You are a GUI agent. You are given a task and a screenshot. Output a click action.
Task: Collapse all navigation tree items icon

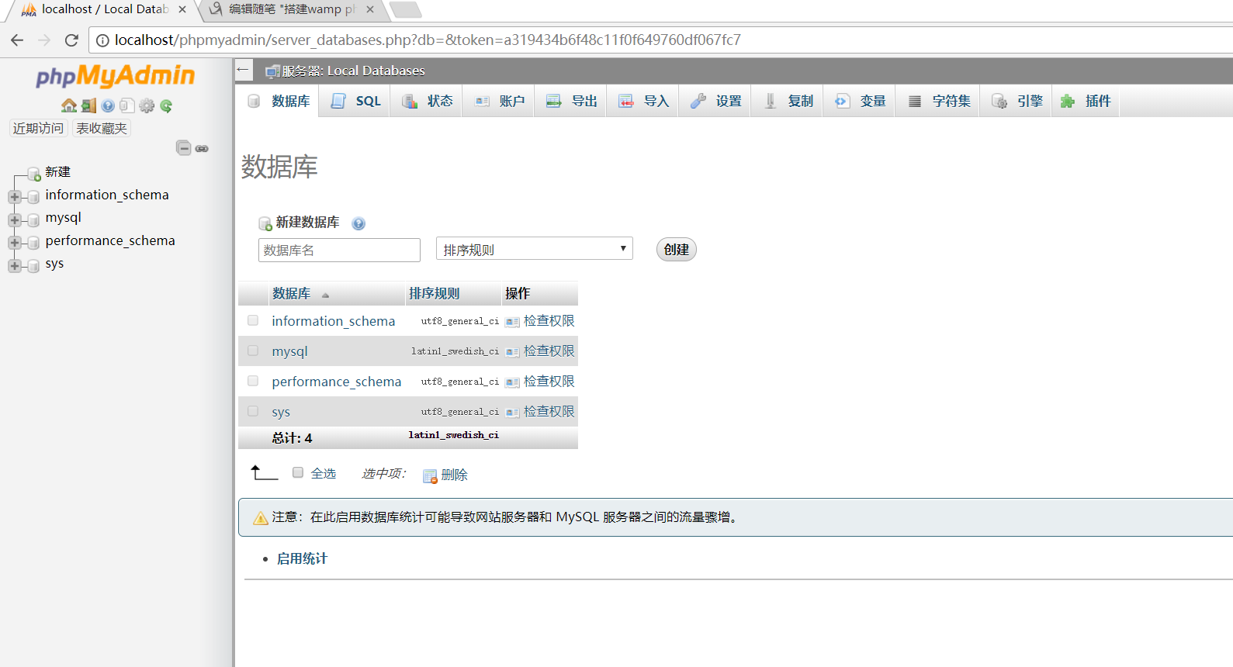coord(184,147)
